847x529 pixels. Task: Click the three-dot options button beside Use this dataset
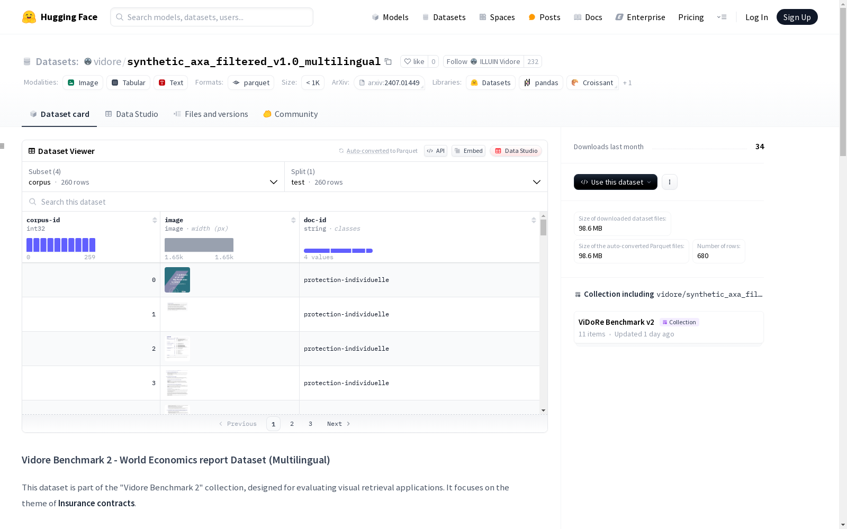tap(670, 182)
